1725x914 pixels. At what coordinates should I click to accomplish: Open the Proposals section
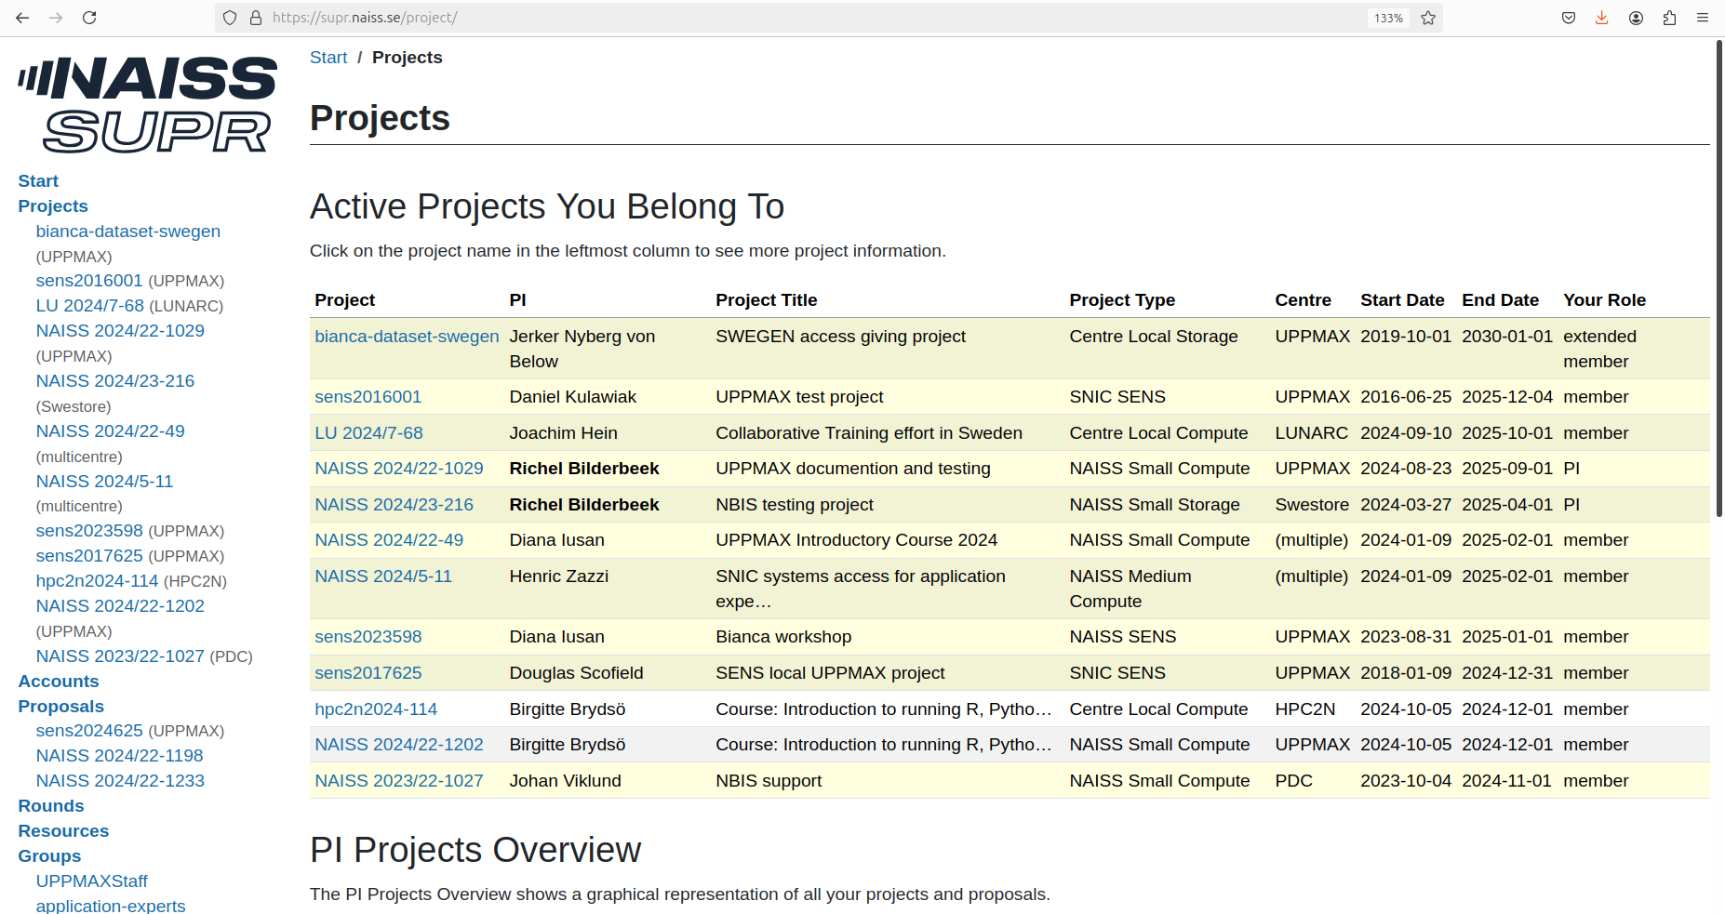pos(60,706)
